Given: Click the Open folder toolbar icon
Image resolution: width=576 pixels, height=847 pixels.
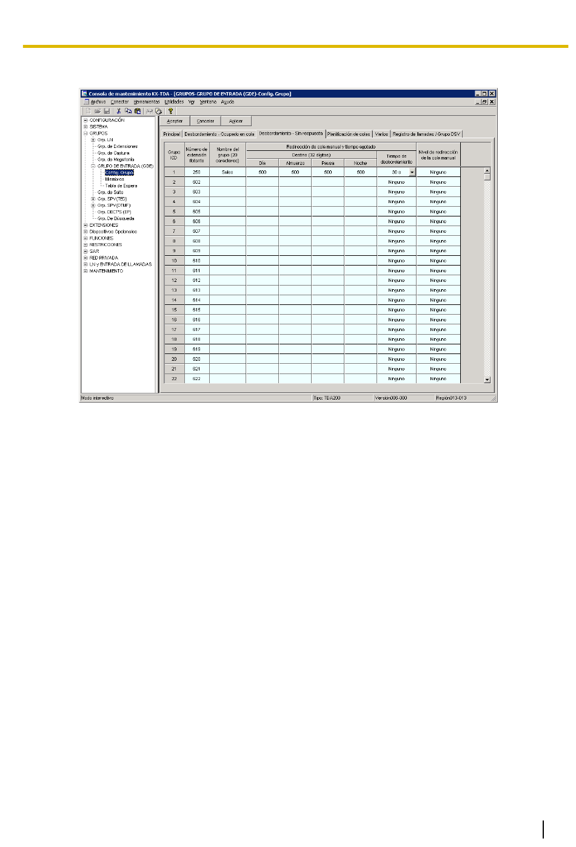Looking at the screenshot, I should 97,111.
